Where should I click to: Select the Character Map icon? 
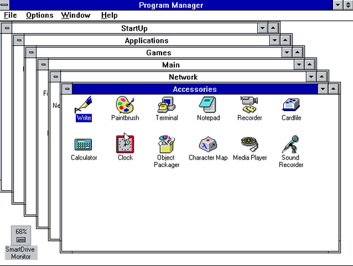click(208, 144)
